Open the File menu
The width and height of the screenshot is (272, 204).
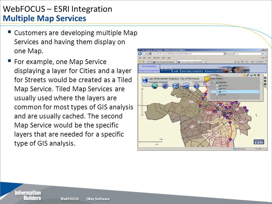point(140,58)
